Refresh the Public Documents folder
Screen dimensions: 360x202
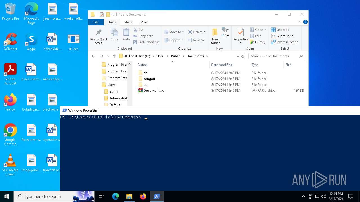(243, 56)
